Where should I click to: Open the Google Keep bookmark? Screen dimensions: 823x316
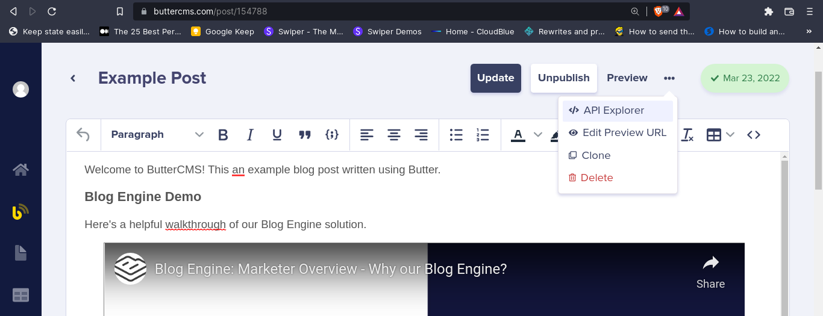coord(223,31)
